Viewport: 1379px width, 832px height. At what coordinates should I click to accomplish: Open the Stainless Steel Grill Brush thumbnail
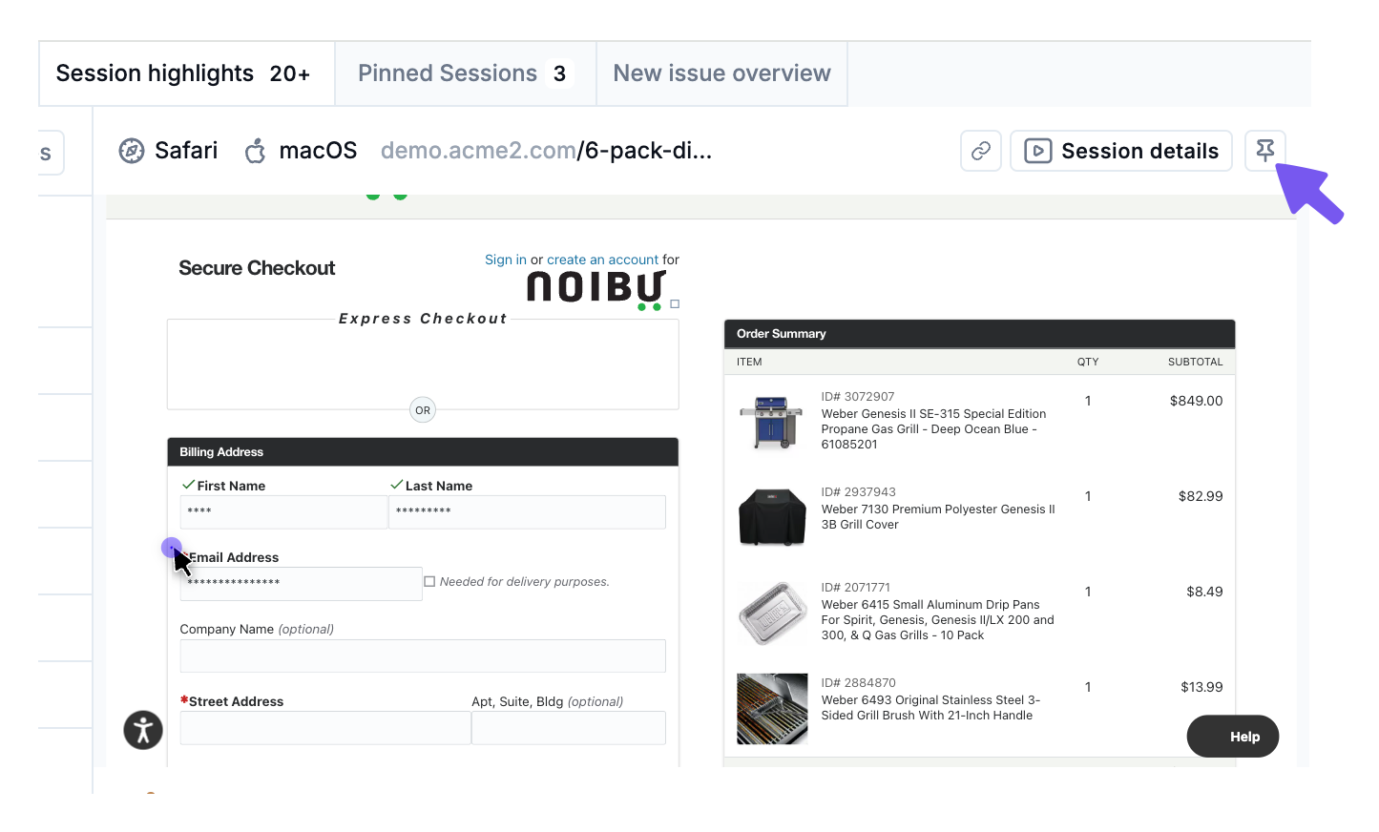772,709
